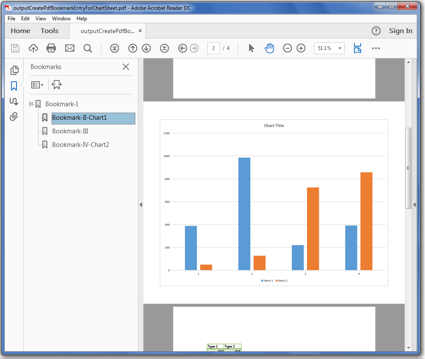The image size is (425, 359).
Task: Open the View menu
Action: (41, 19)
